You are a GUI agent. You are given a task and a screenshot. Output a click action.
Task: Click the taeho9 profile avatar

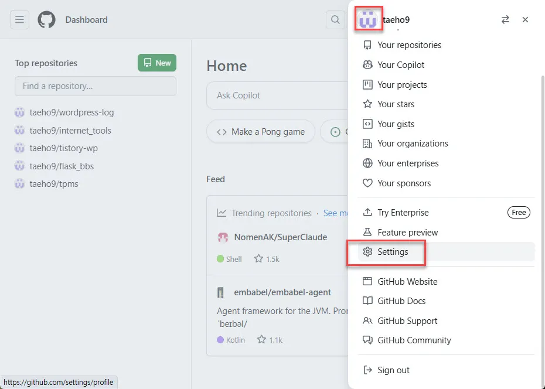[x=368, y=19]
